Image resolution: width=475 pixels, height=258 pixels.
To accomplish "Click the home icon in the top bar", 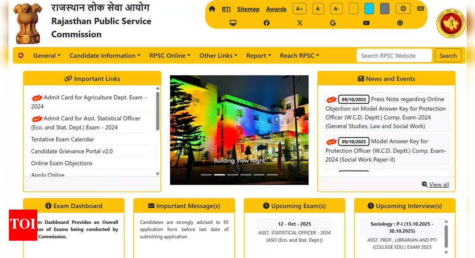I will pyautogui.click(x=212, y=8).
